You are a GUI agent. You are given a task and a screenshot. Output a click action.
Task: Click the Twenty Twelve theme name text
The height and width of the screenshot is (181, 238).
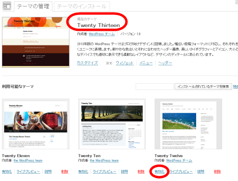(x=169, y=155)
